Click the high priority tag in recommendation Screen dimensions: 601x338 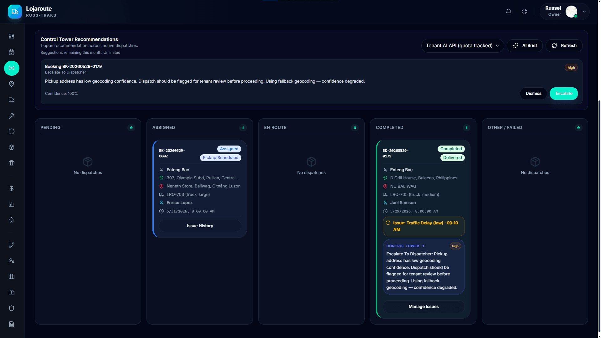[x=571, y=68]
